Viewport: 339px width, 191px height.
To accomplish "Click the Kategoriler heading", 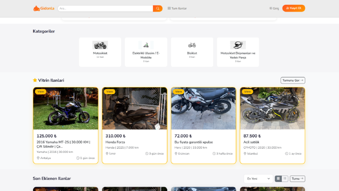I will point(44,31).
